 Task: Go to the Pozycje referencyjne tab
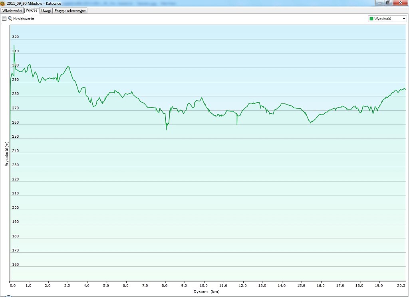(70, 11)
